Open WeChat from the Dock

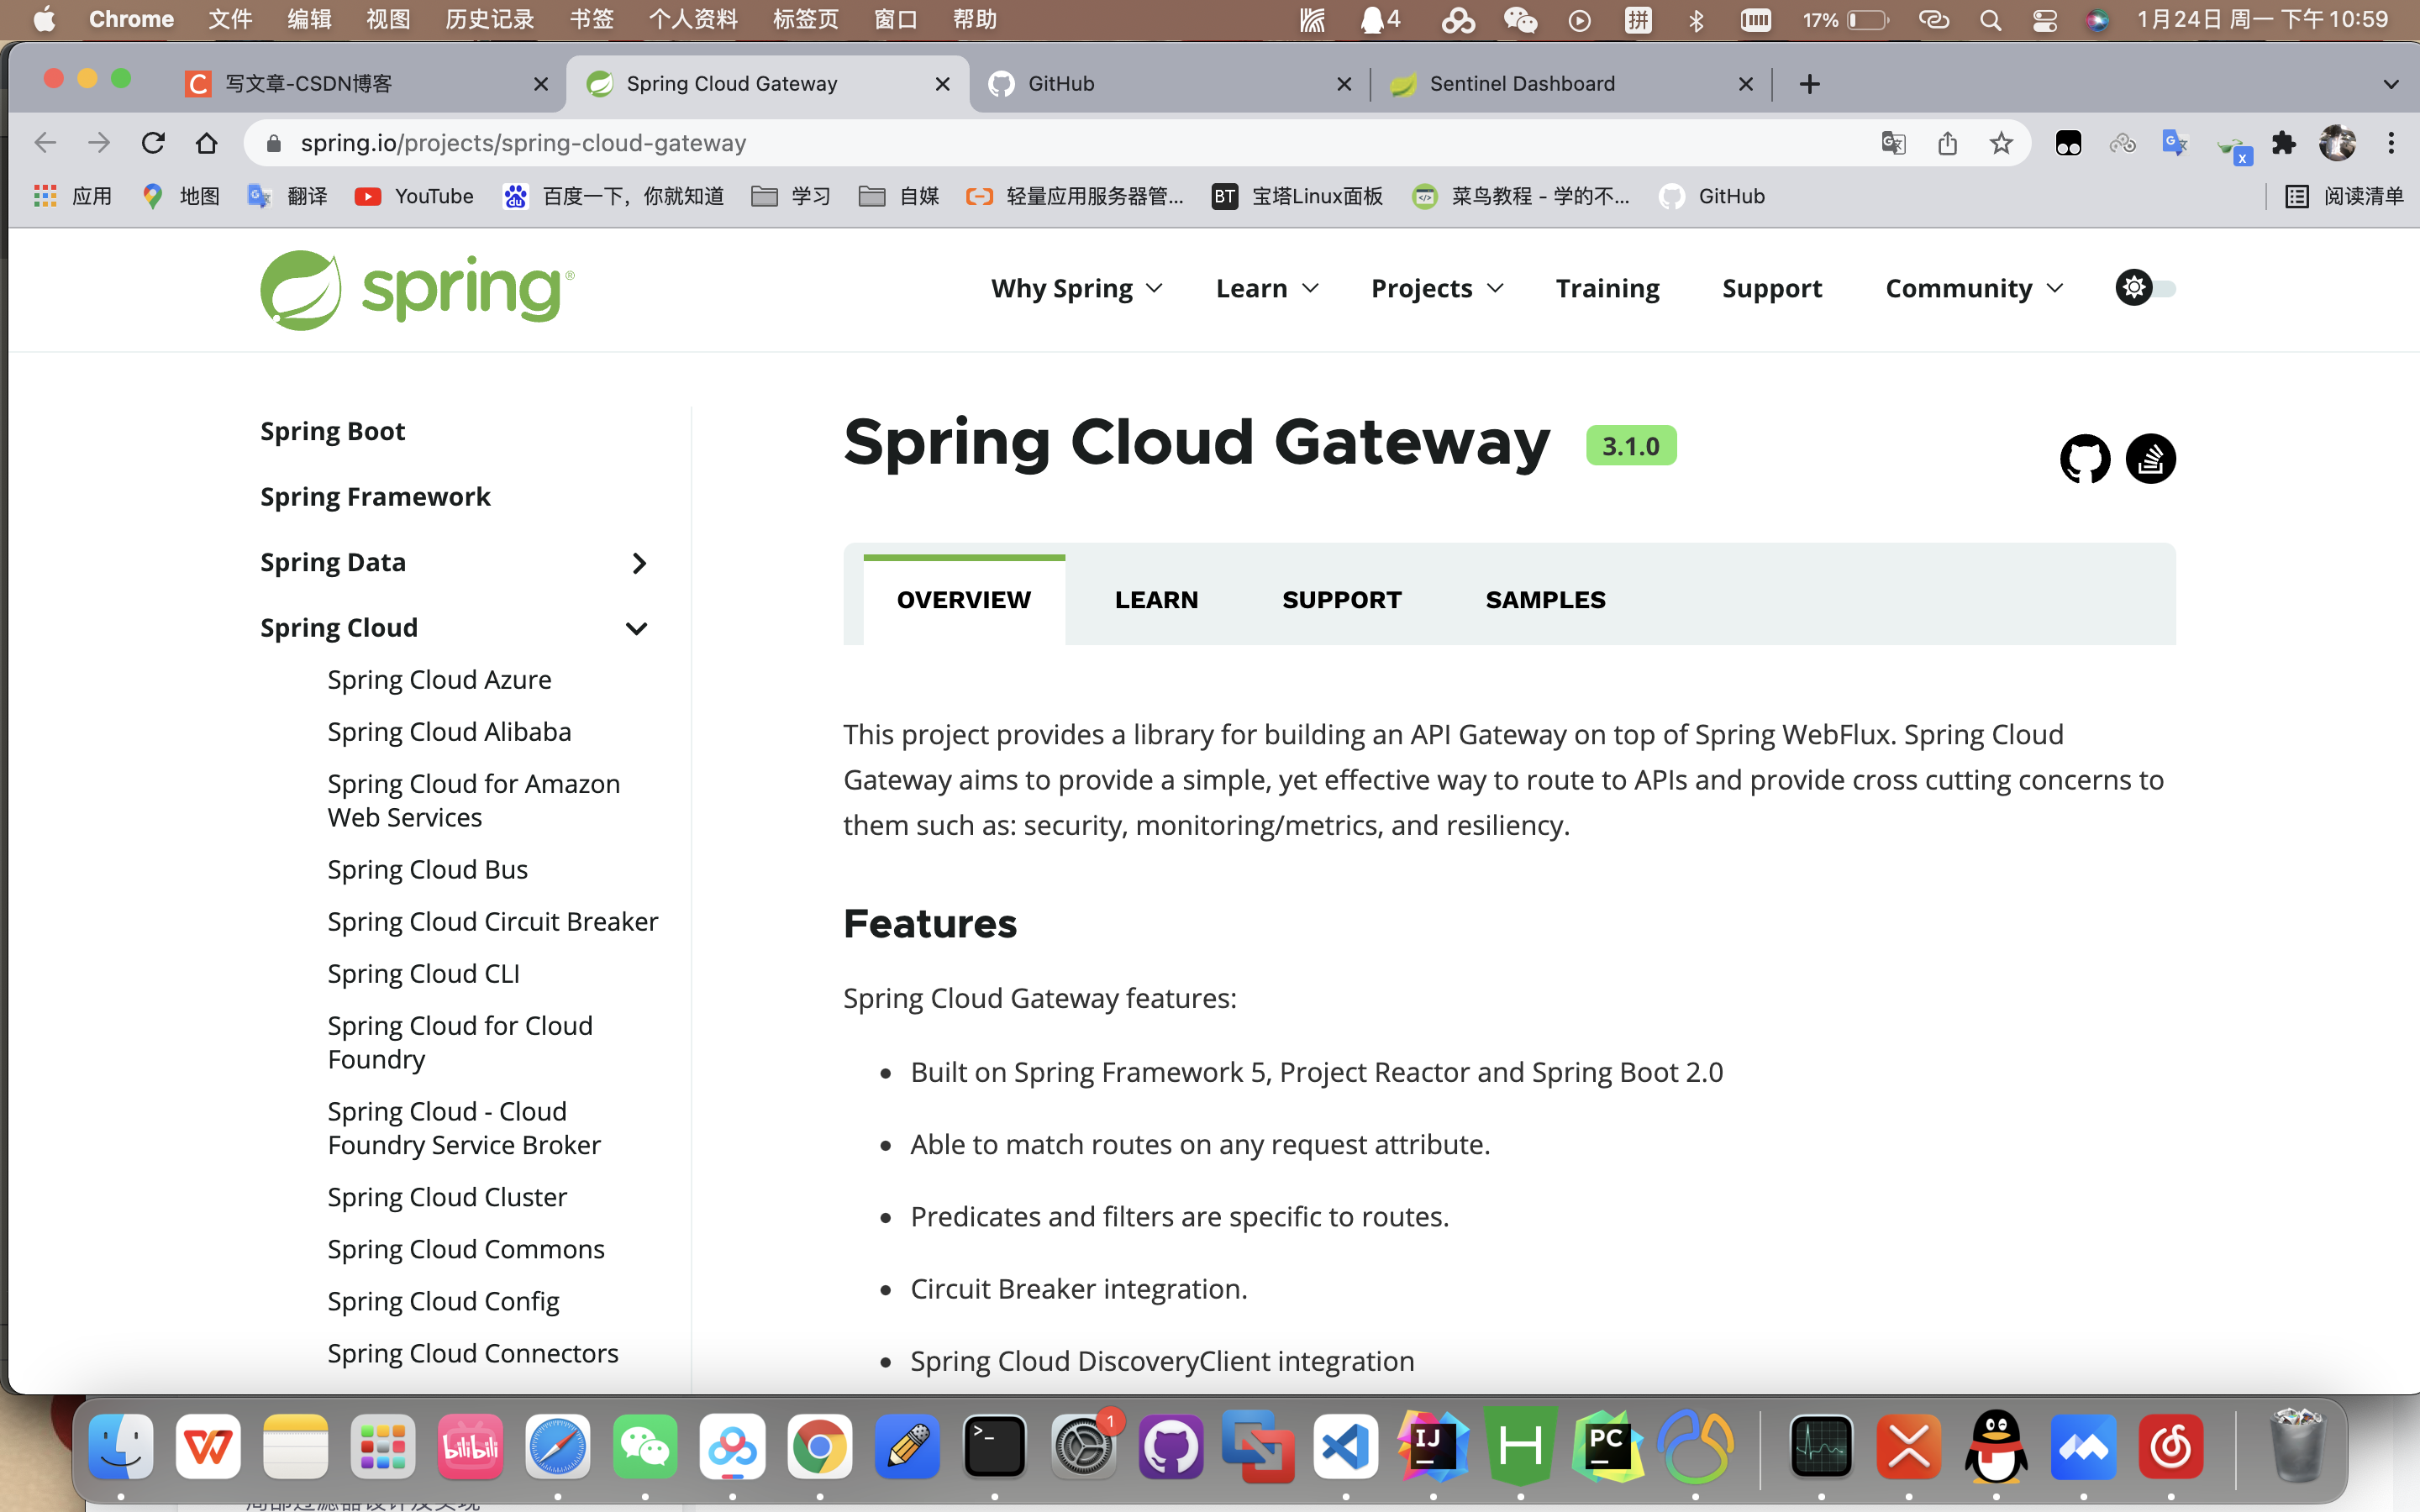point(645,1446)
